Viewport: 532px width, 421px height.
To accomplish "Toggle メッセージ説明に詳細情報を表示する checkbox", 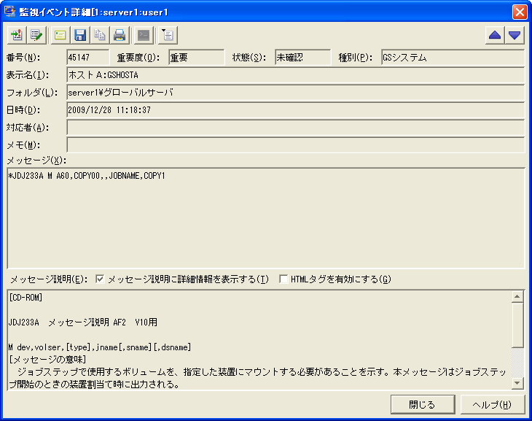I will [x=100, y=279].
